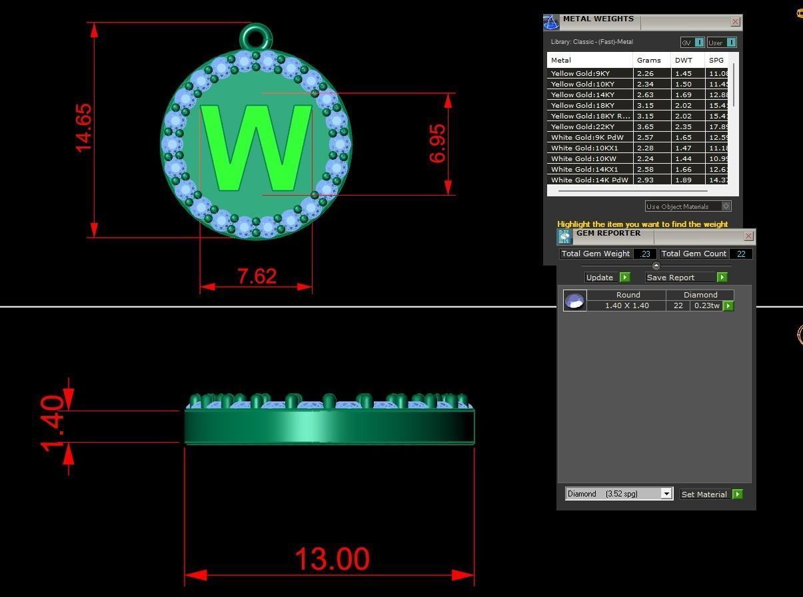Image resolution: width=803 pixels, height=597 pixels.
Task: Toggle the User library switch
Action: tap(722, 43)
